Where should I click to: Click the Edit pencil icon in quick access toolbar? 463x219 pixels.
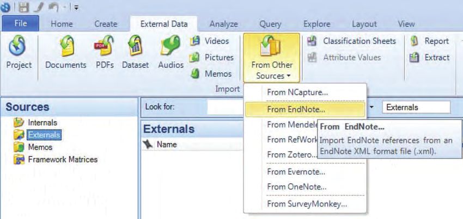coord(39,7)
